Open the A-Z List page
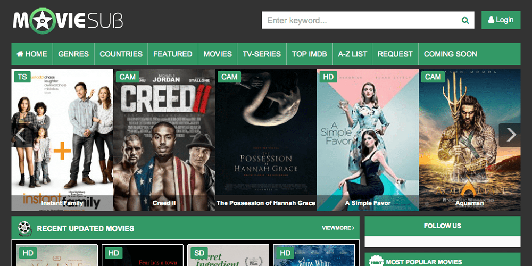Screen dimensions: 532x266 tap(353, 54)
